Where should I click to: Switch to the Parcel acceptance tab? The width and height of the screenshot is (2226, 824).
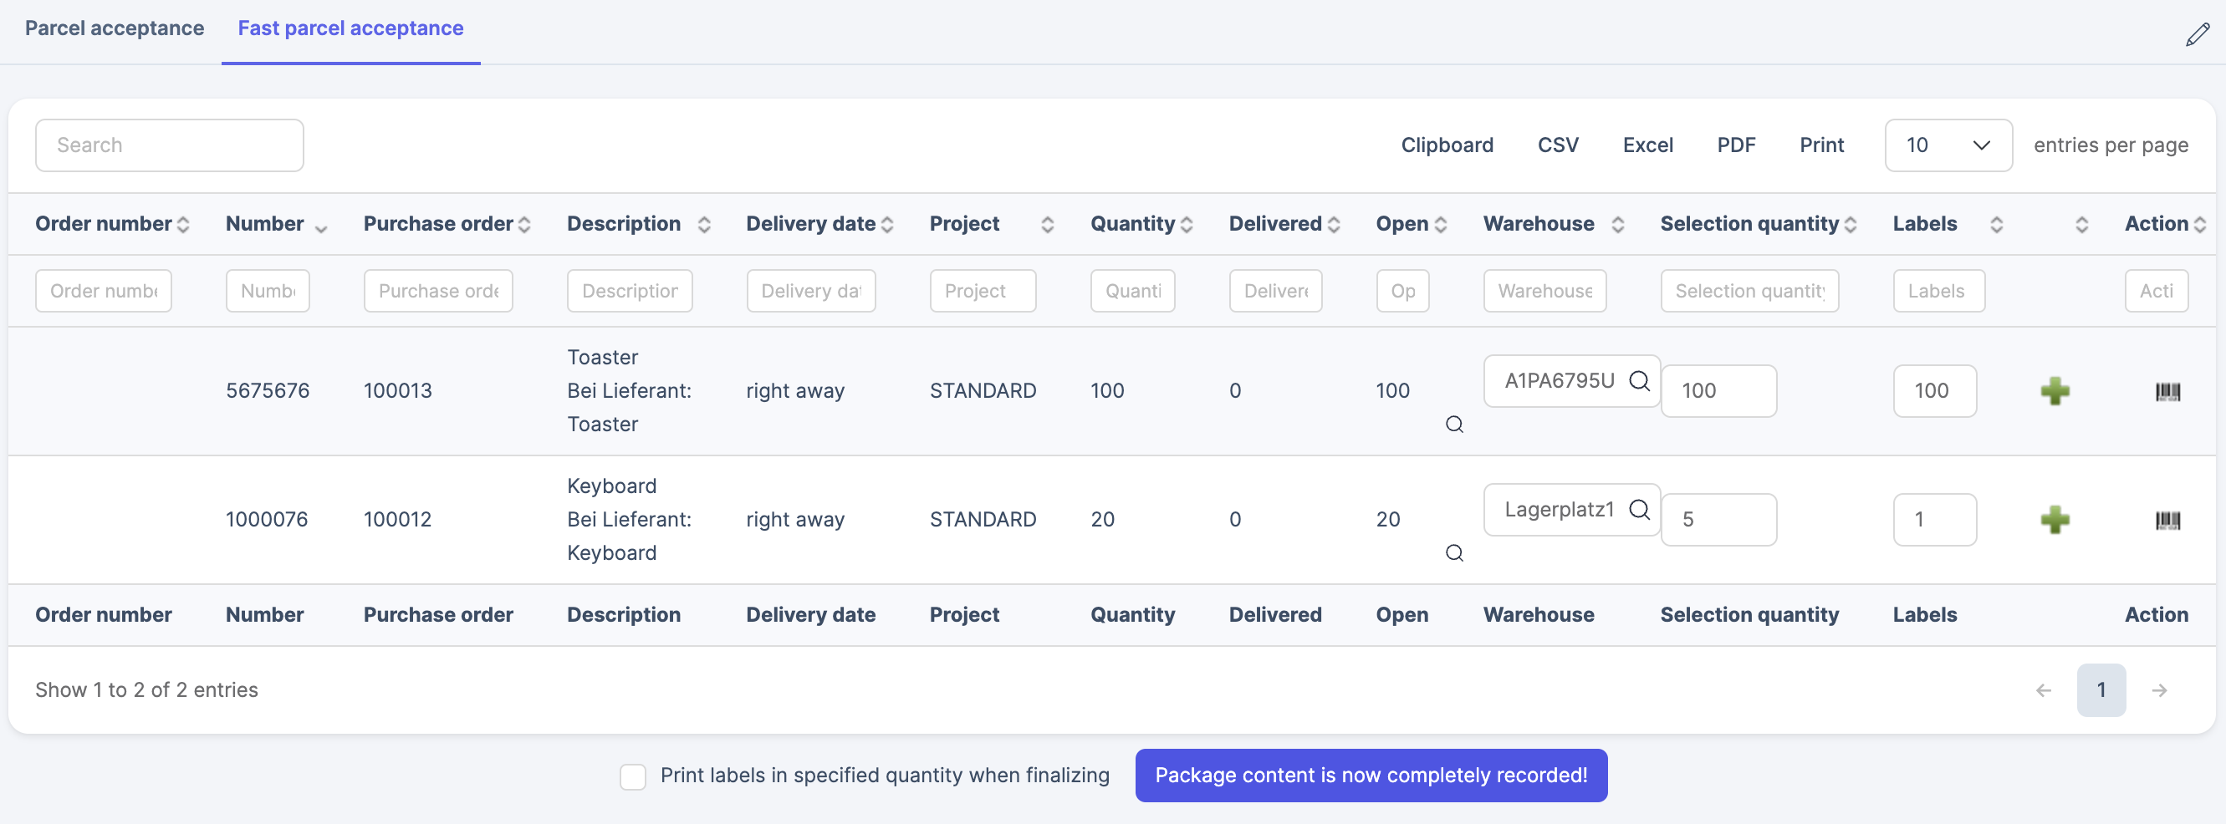[x=114, y=28]
